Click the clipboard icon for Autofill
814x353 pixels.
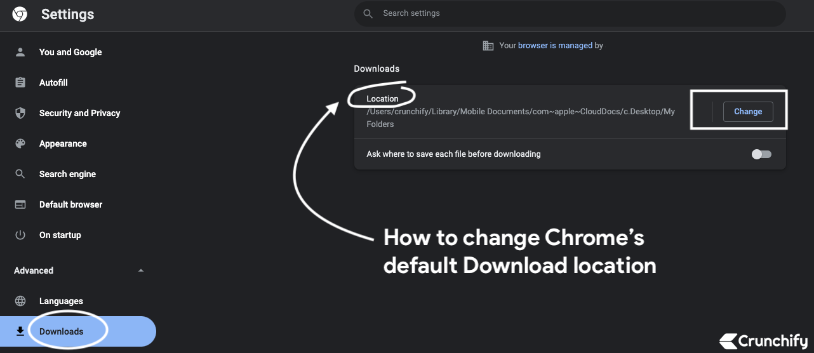coord(20,83)
